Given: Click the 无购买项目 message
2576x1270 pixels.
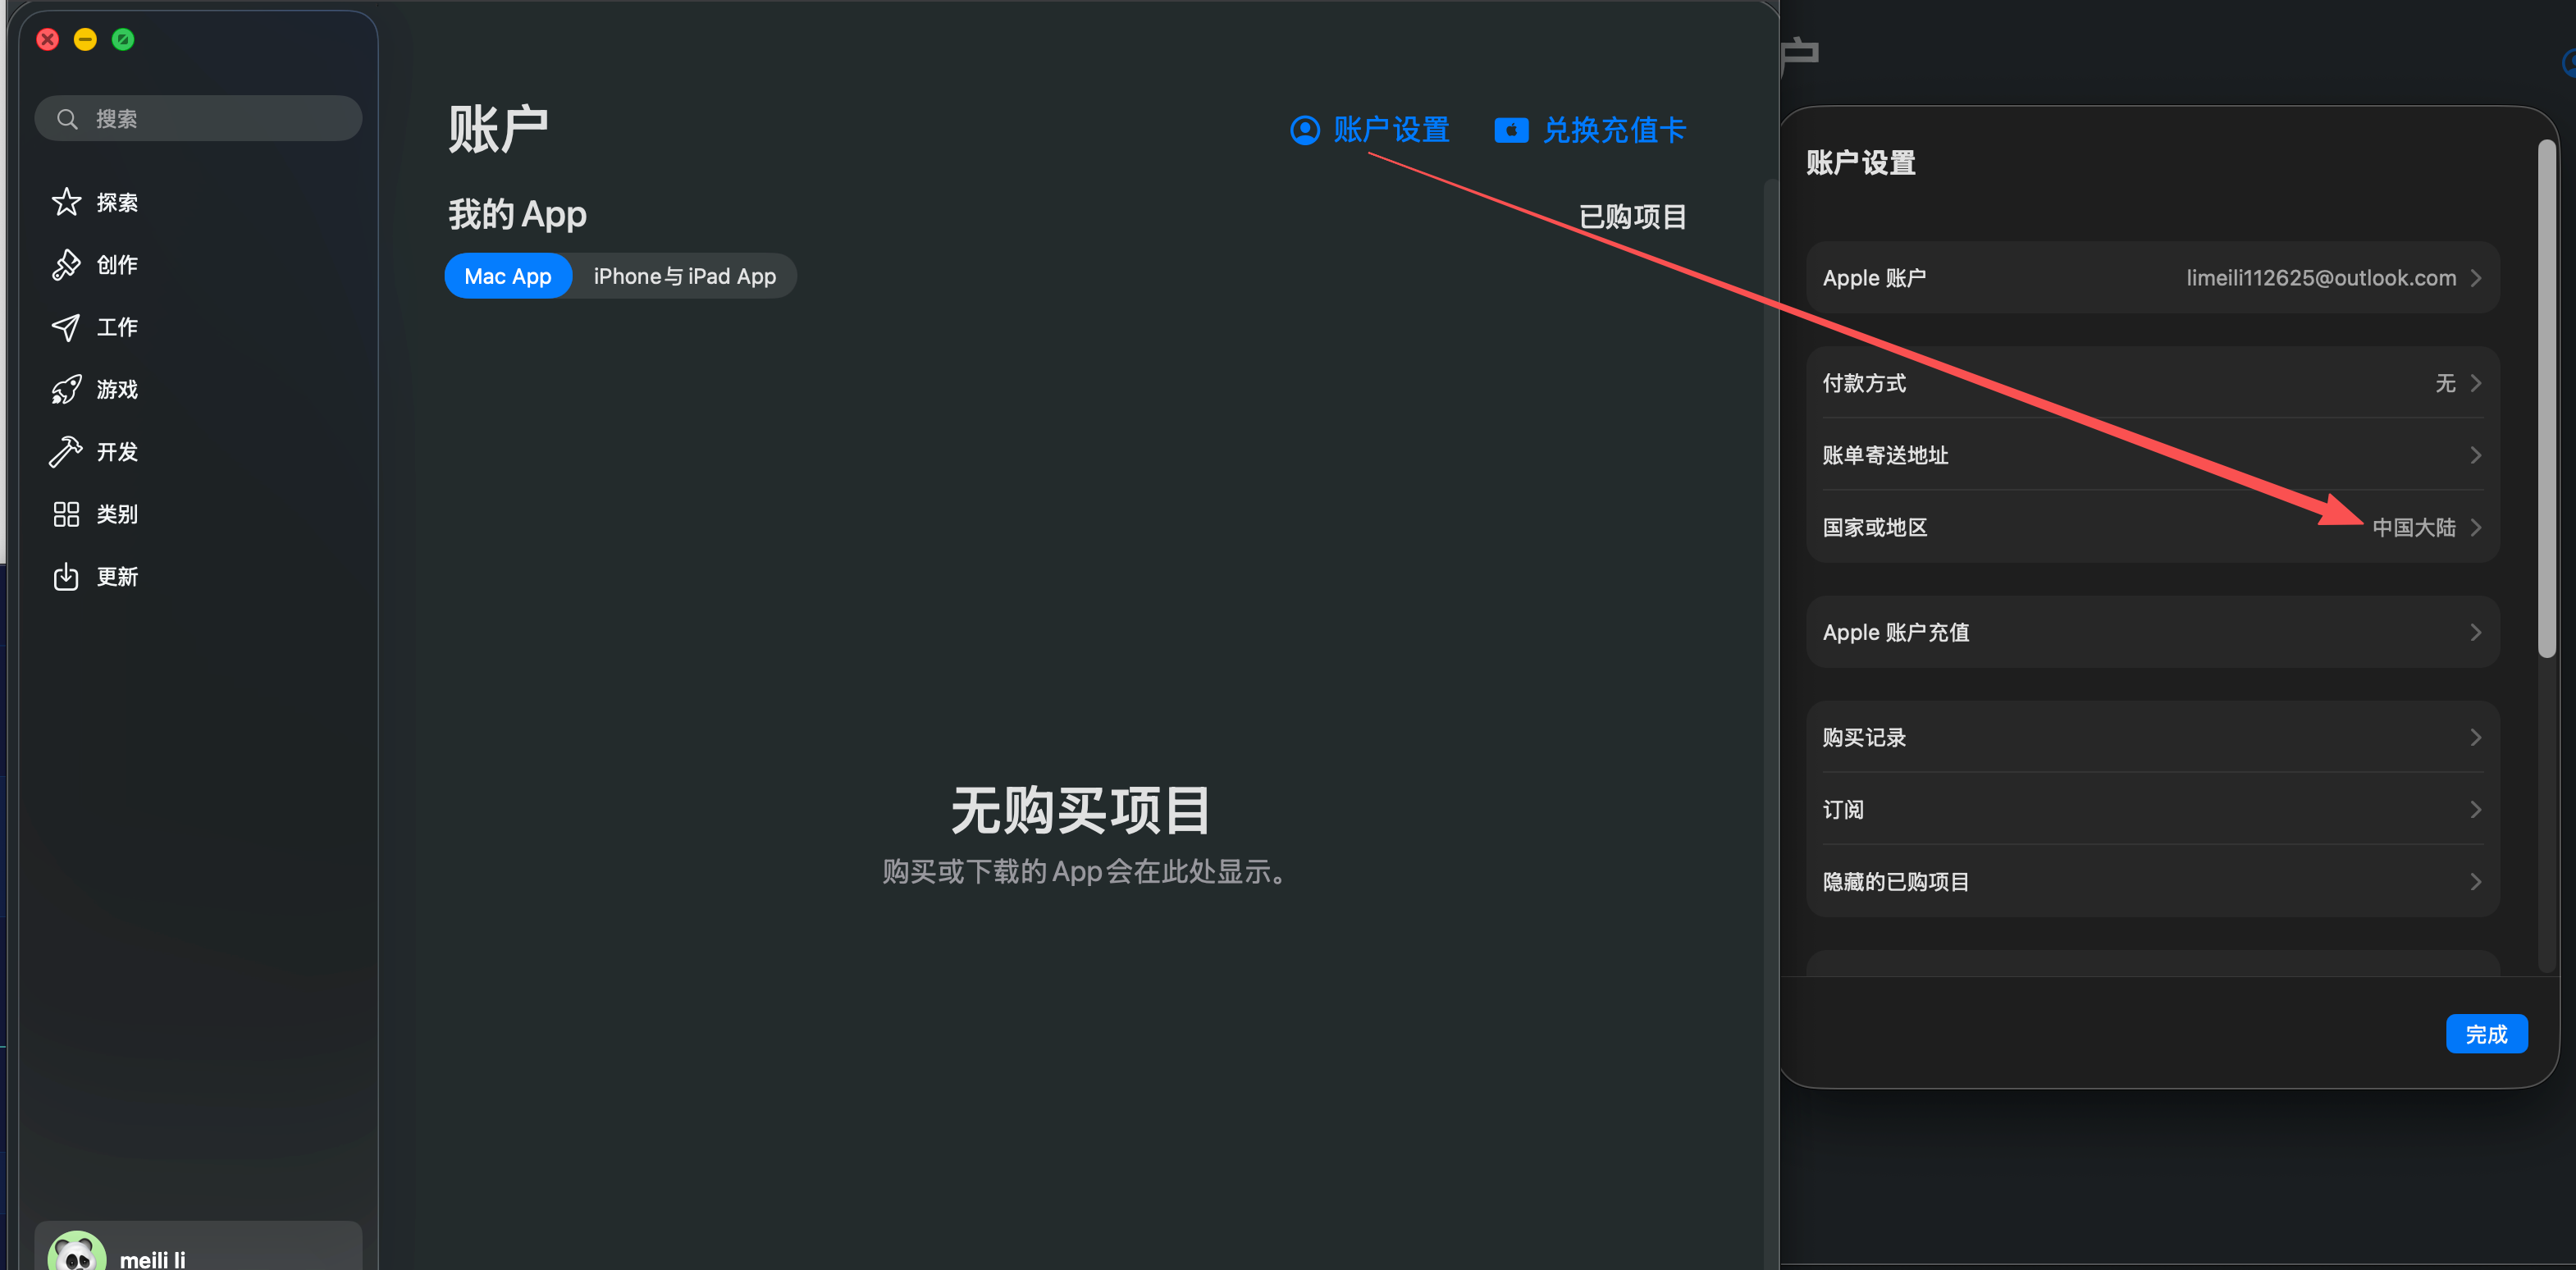Looking at the screenshot, I should click(x=1080, y=810).
